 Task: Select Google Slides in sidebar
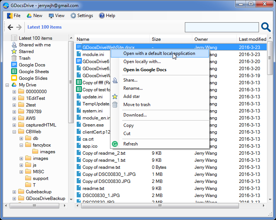(x=33, y=78)
